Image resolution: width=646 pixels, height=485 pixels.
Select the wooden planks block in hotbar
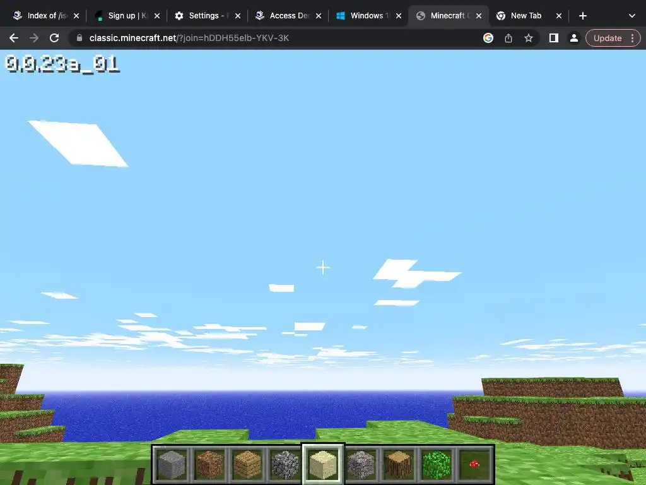click(247, 464)
